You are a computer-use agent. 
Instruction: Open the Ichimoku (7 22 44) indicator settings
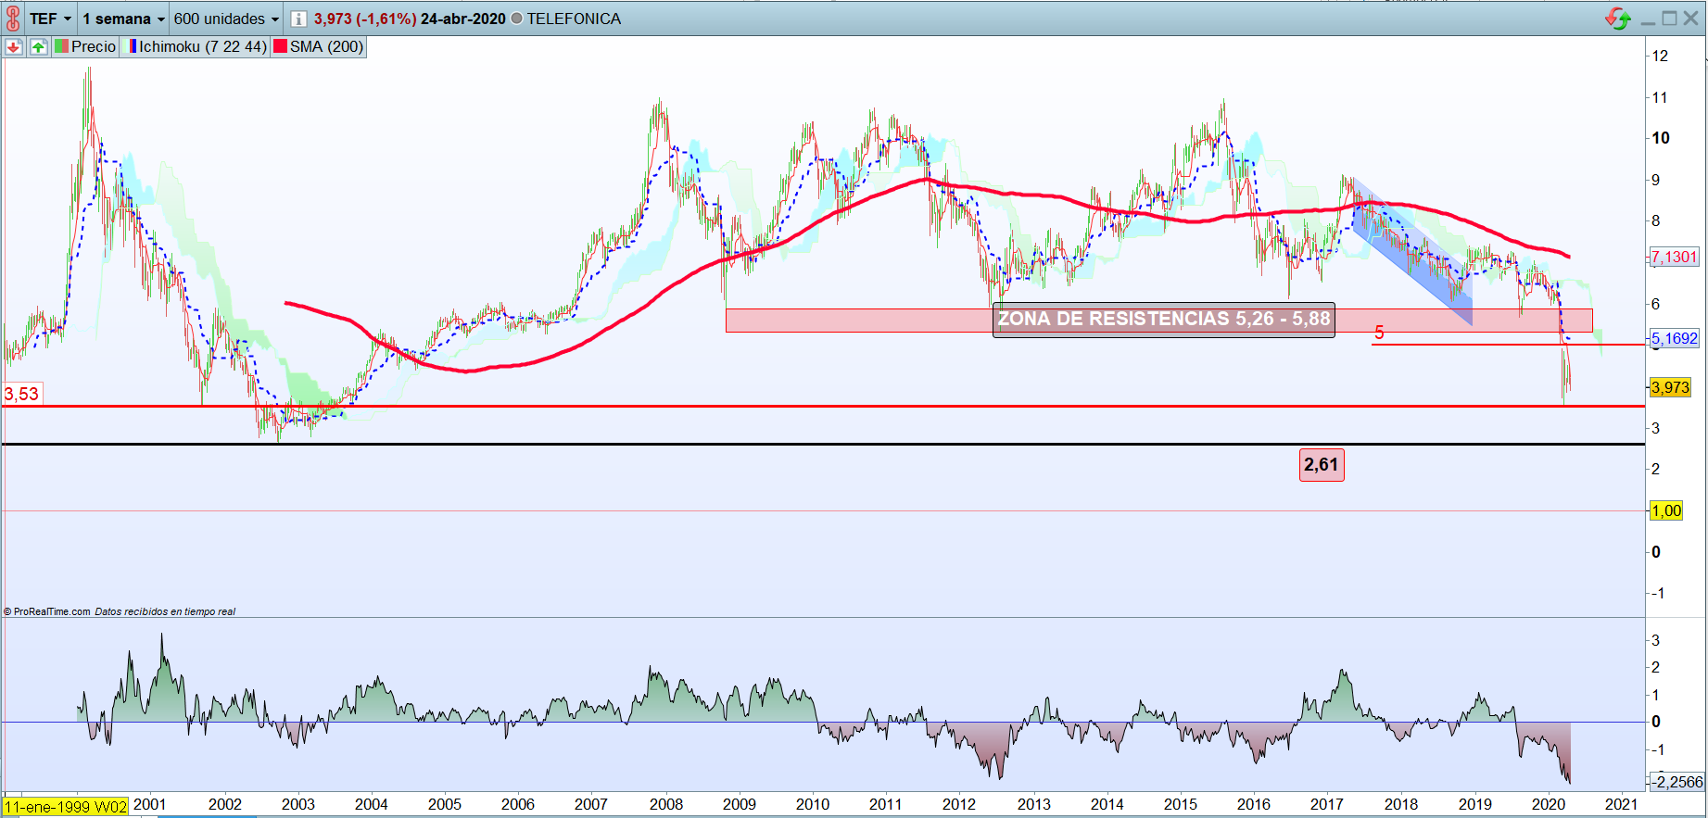(x=196, y=46)
